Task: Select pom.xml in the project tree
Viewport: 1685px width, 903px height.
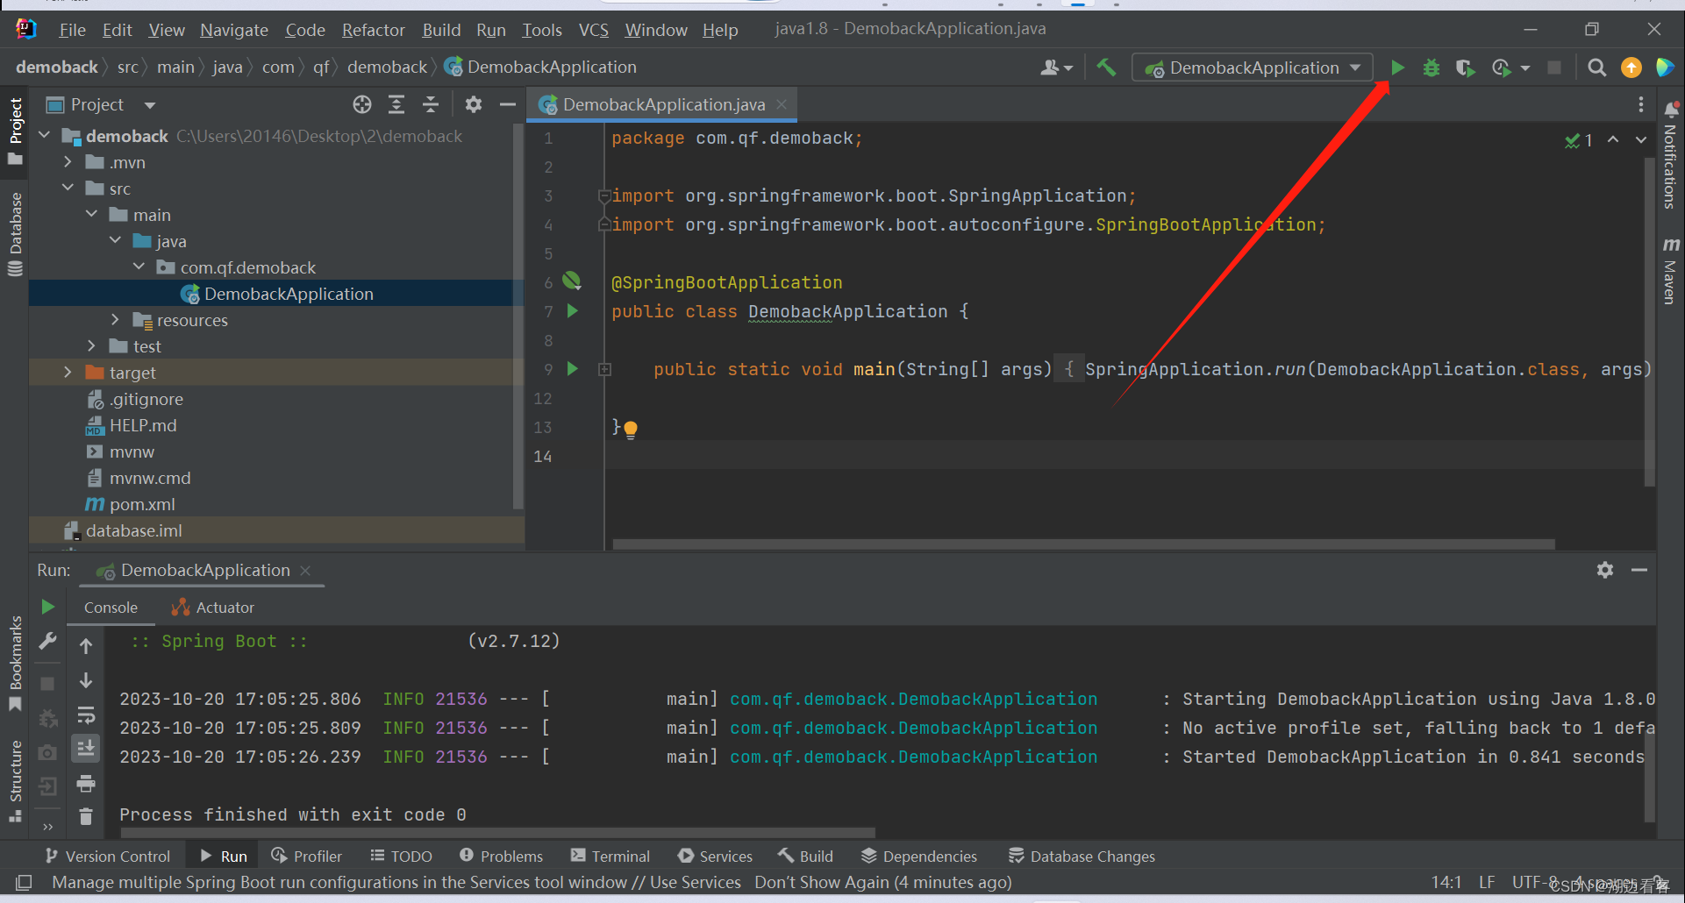Action: click(x=141, y=504)
